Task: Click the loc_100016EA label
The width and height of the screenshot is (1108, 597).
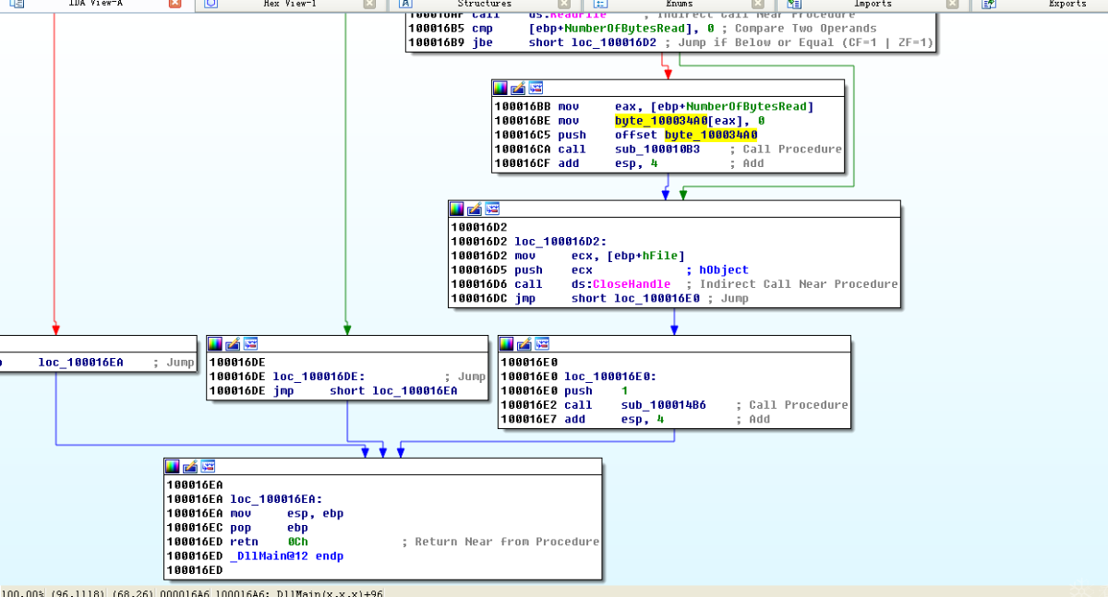Action: (x=276, y=499)
